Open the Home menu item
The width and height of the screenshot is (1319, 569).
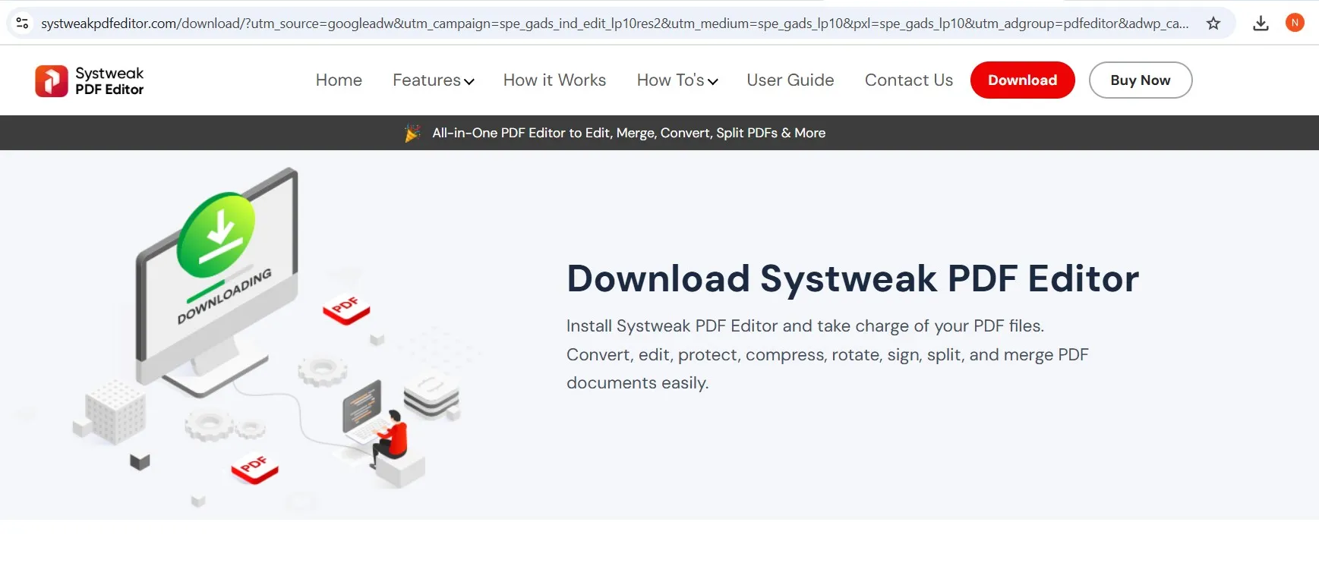coord(339,80)
